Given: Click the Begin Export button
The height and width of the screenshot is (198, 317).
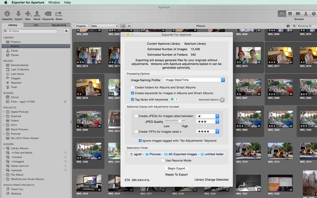Looking at the screenshot, I should [176, 168].
